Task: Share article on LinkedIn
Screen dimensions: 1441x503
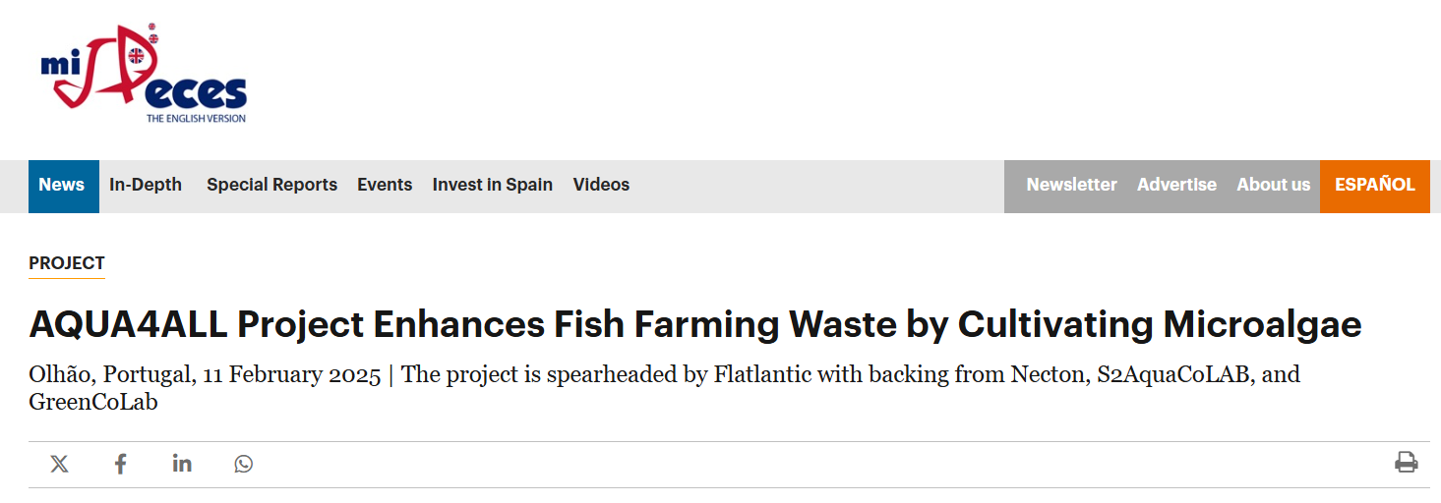Action: click(x=182, y=463)
